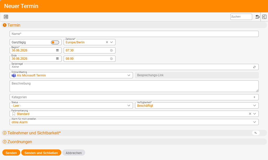The image size is (268, 160).
Task: Click into the Beschreibung text area
Action: [x=134, y=86]
